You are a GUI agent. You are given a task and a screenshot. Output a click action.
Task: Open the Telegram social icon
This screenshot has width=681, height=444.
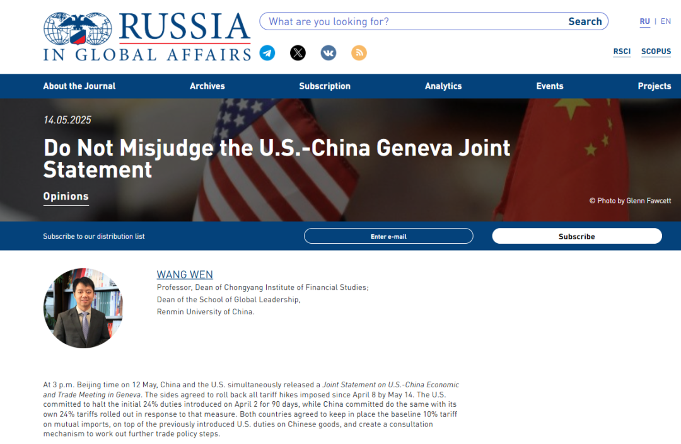click(267, 53)
